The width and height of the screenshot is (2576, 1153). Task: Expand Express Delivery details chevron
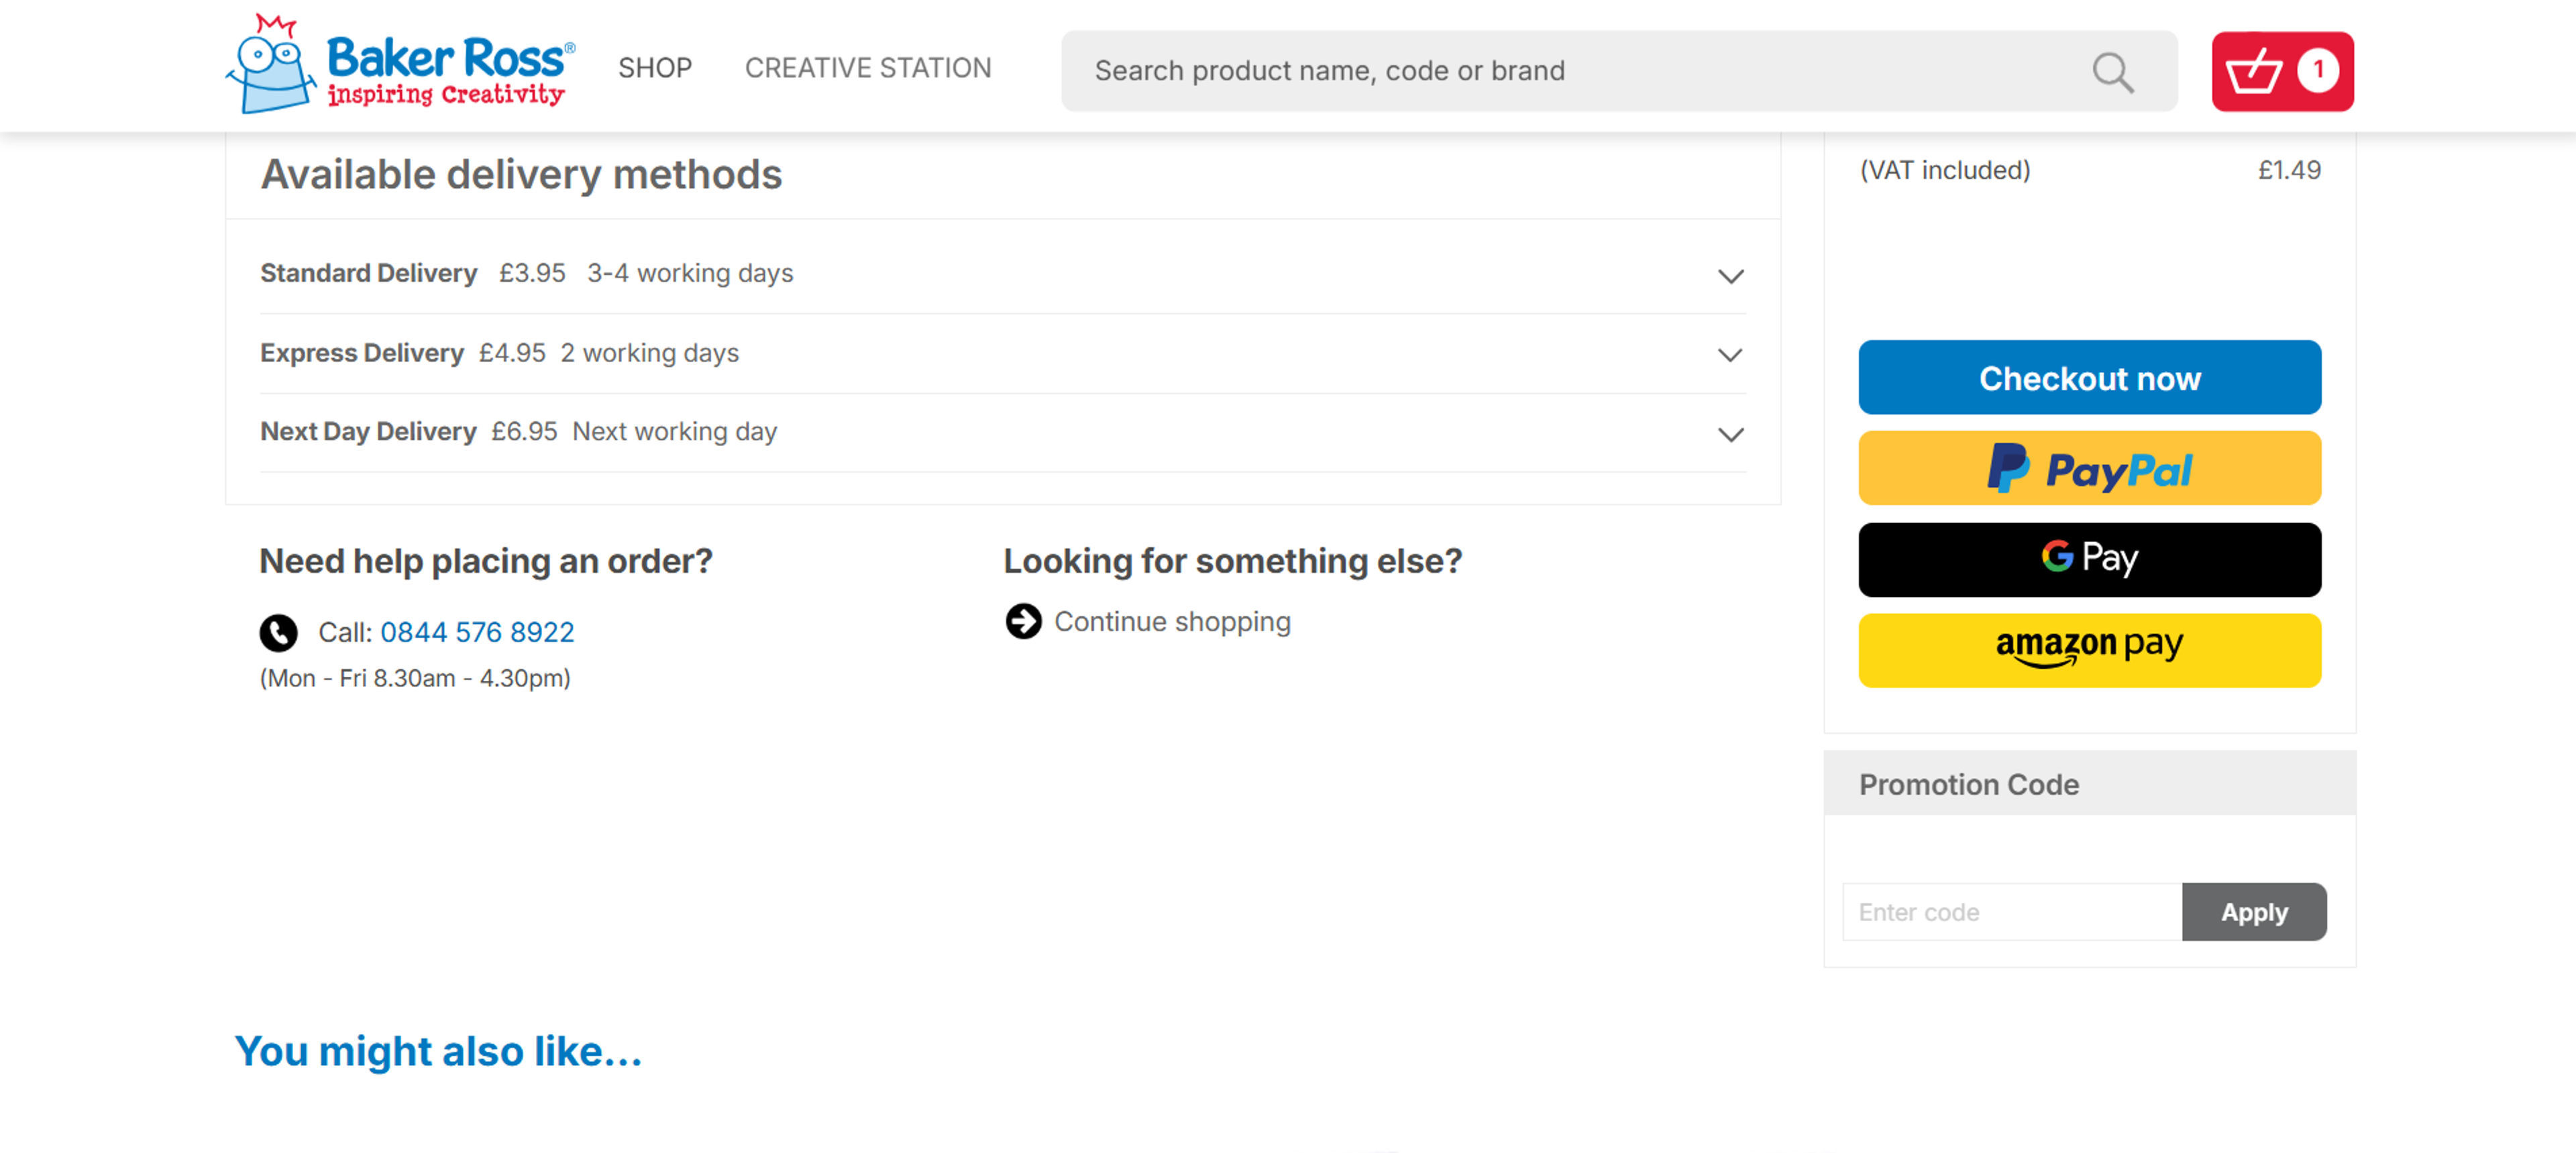tap(1730, 355)
